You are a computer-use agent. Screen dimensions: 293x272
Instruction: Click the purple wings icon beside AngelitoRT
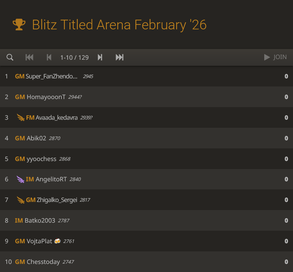coord(20,179)
